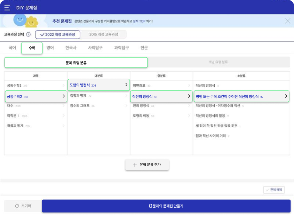Switch to the 과학탐구 subject tab
This screenshot has width=294, height=215.
coord(121,48)
